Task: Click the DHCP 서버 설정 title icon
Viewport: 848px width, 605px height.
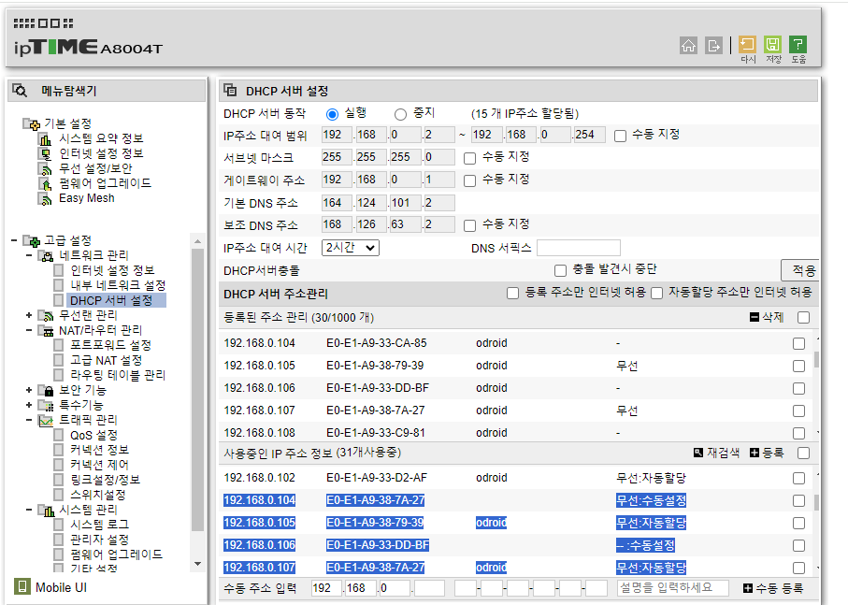Action: [x=230, y=91]
